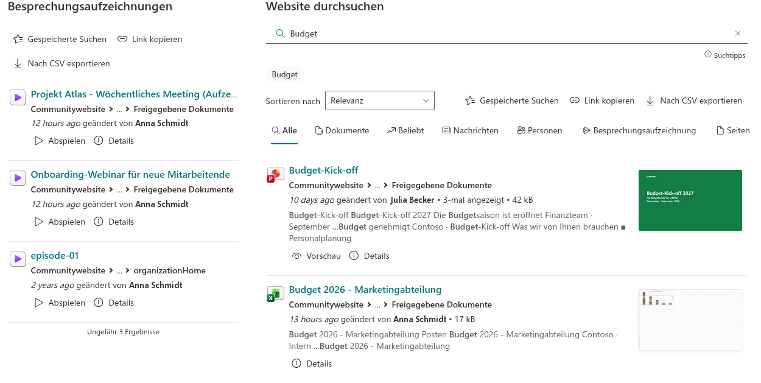The image size is (761, 383).
Task: Click the video icon of Onboarding-Webinar recording
Action: 17,178
